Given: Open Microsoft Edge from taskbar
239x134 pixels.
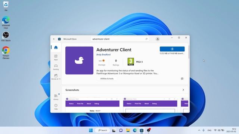Looking at the screenshot, I should [x=134, y=130].
